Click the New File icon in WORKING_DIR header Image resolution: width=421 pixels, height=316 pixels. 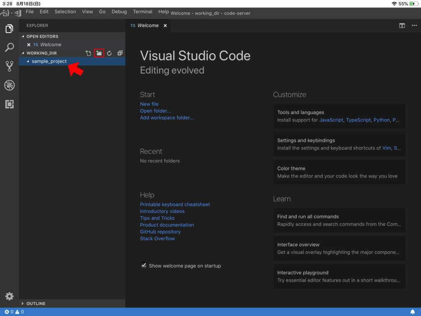point(88,53)
